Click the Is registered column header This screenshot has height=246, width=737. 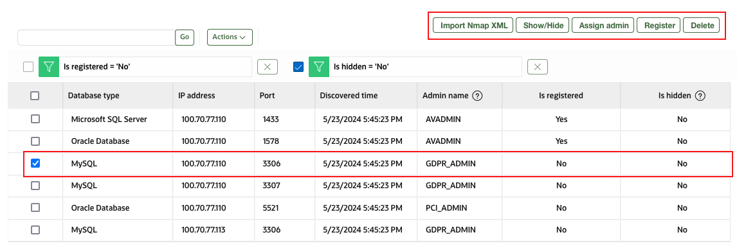pos(561,96)
